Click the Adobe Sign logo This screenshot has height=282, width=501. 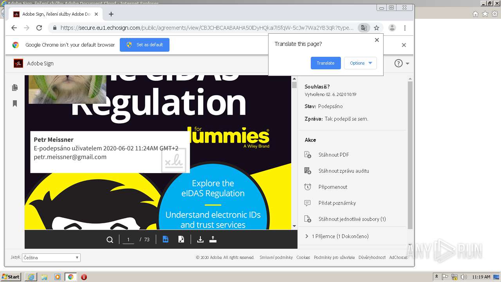18,63
